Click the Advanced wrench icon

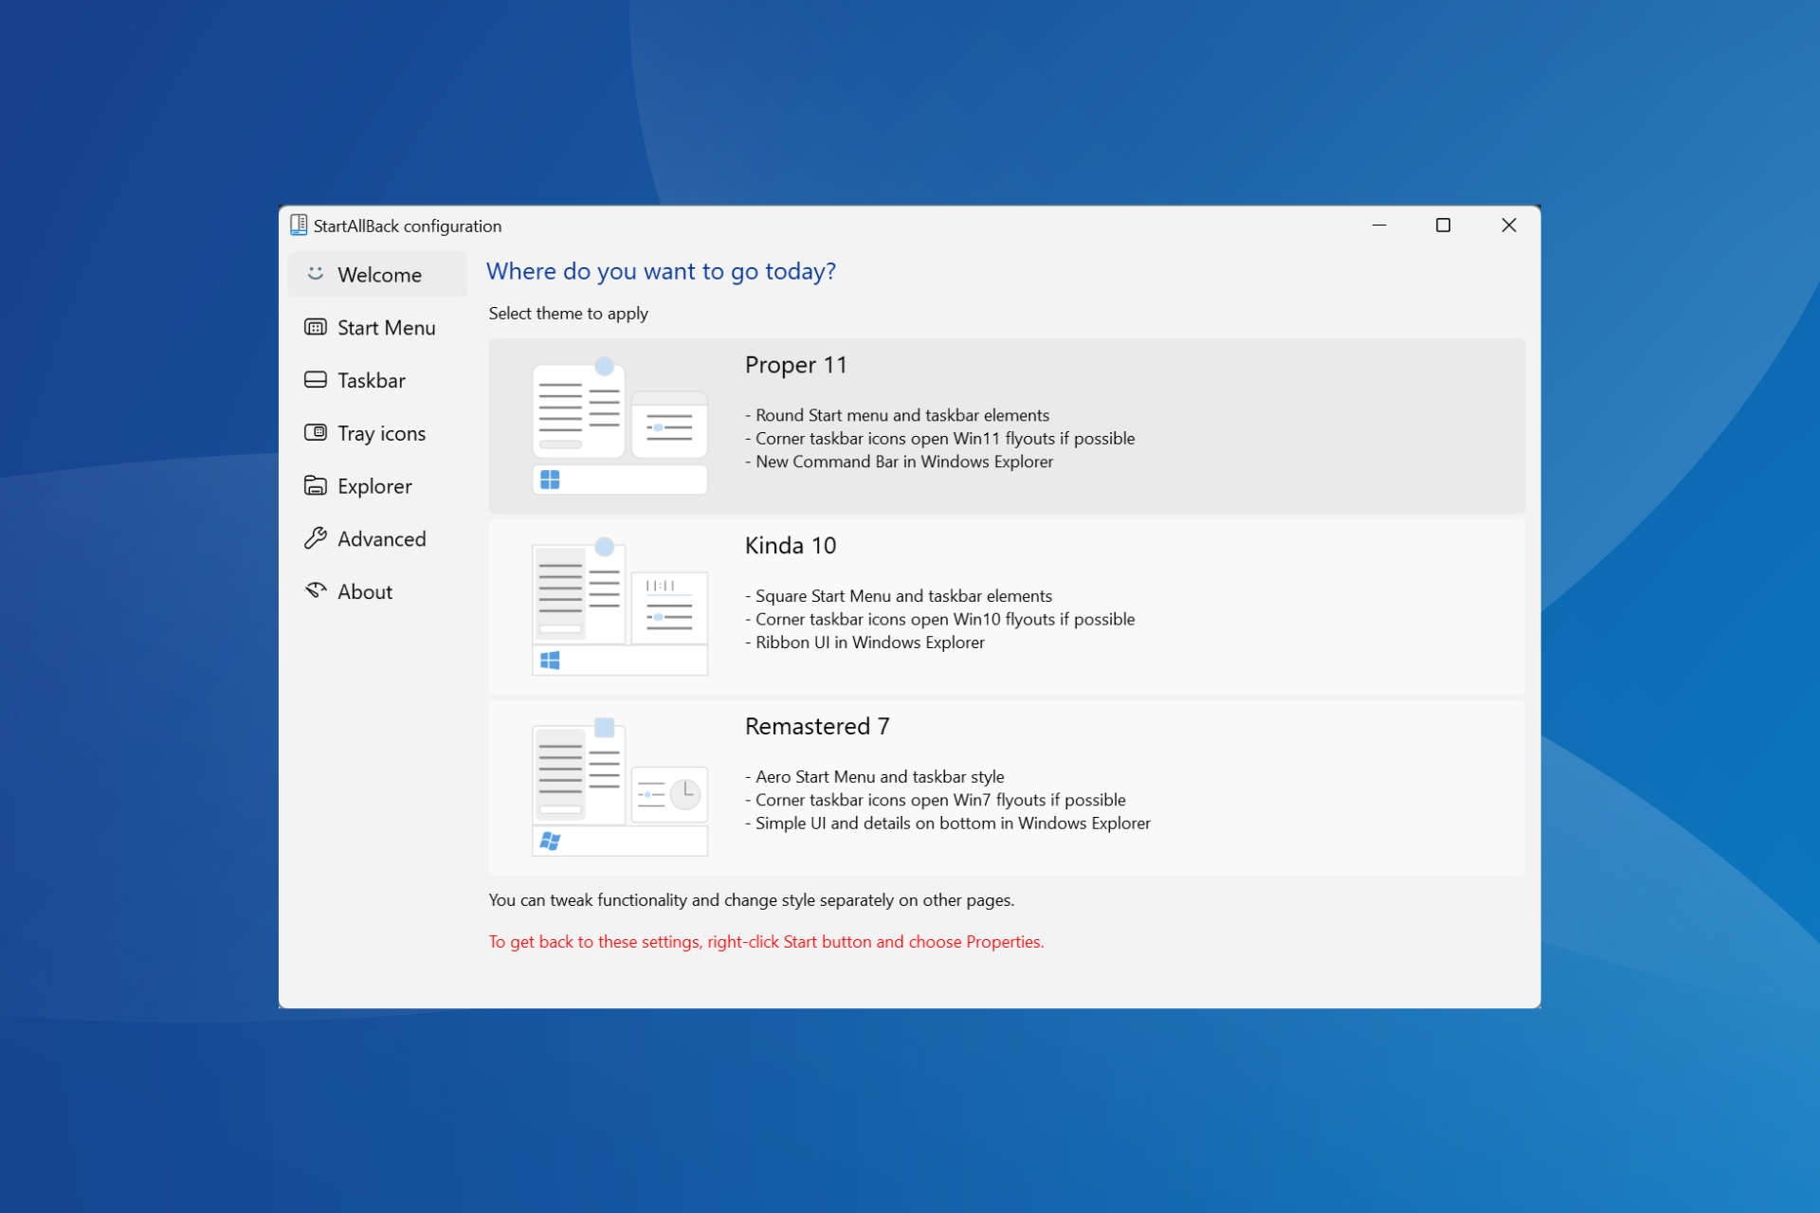coord(316,538)
